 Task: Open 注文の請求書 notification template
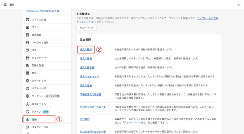coord(87,68)
